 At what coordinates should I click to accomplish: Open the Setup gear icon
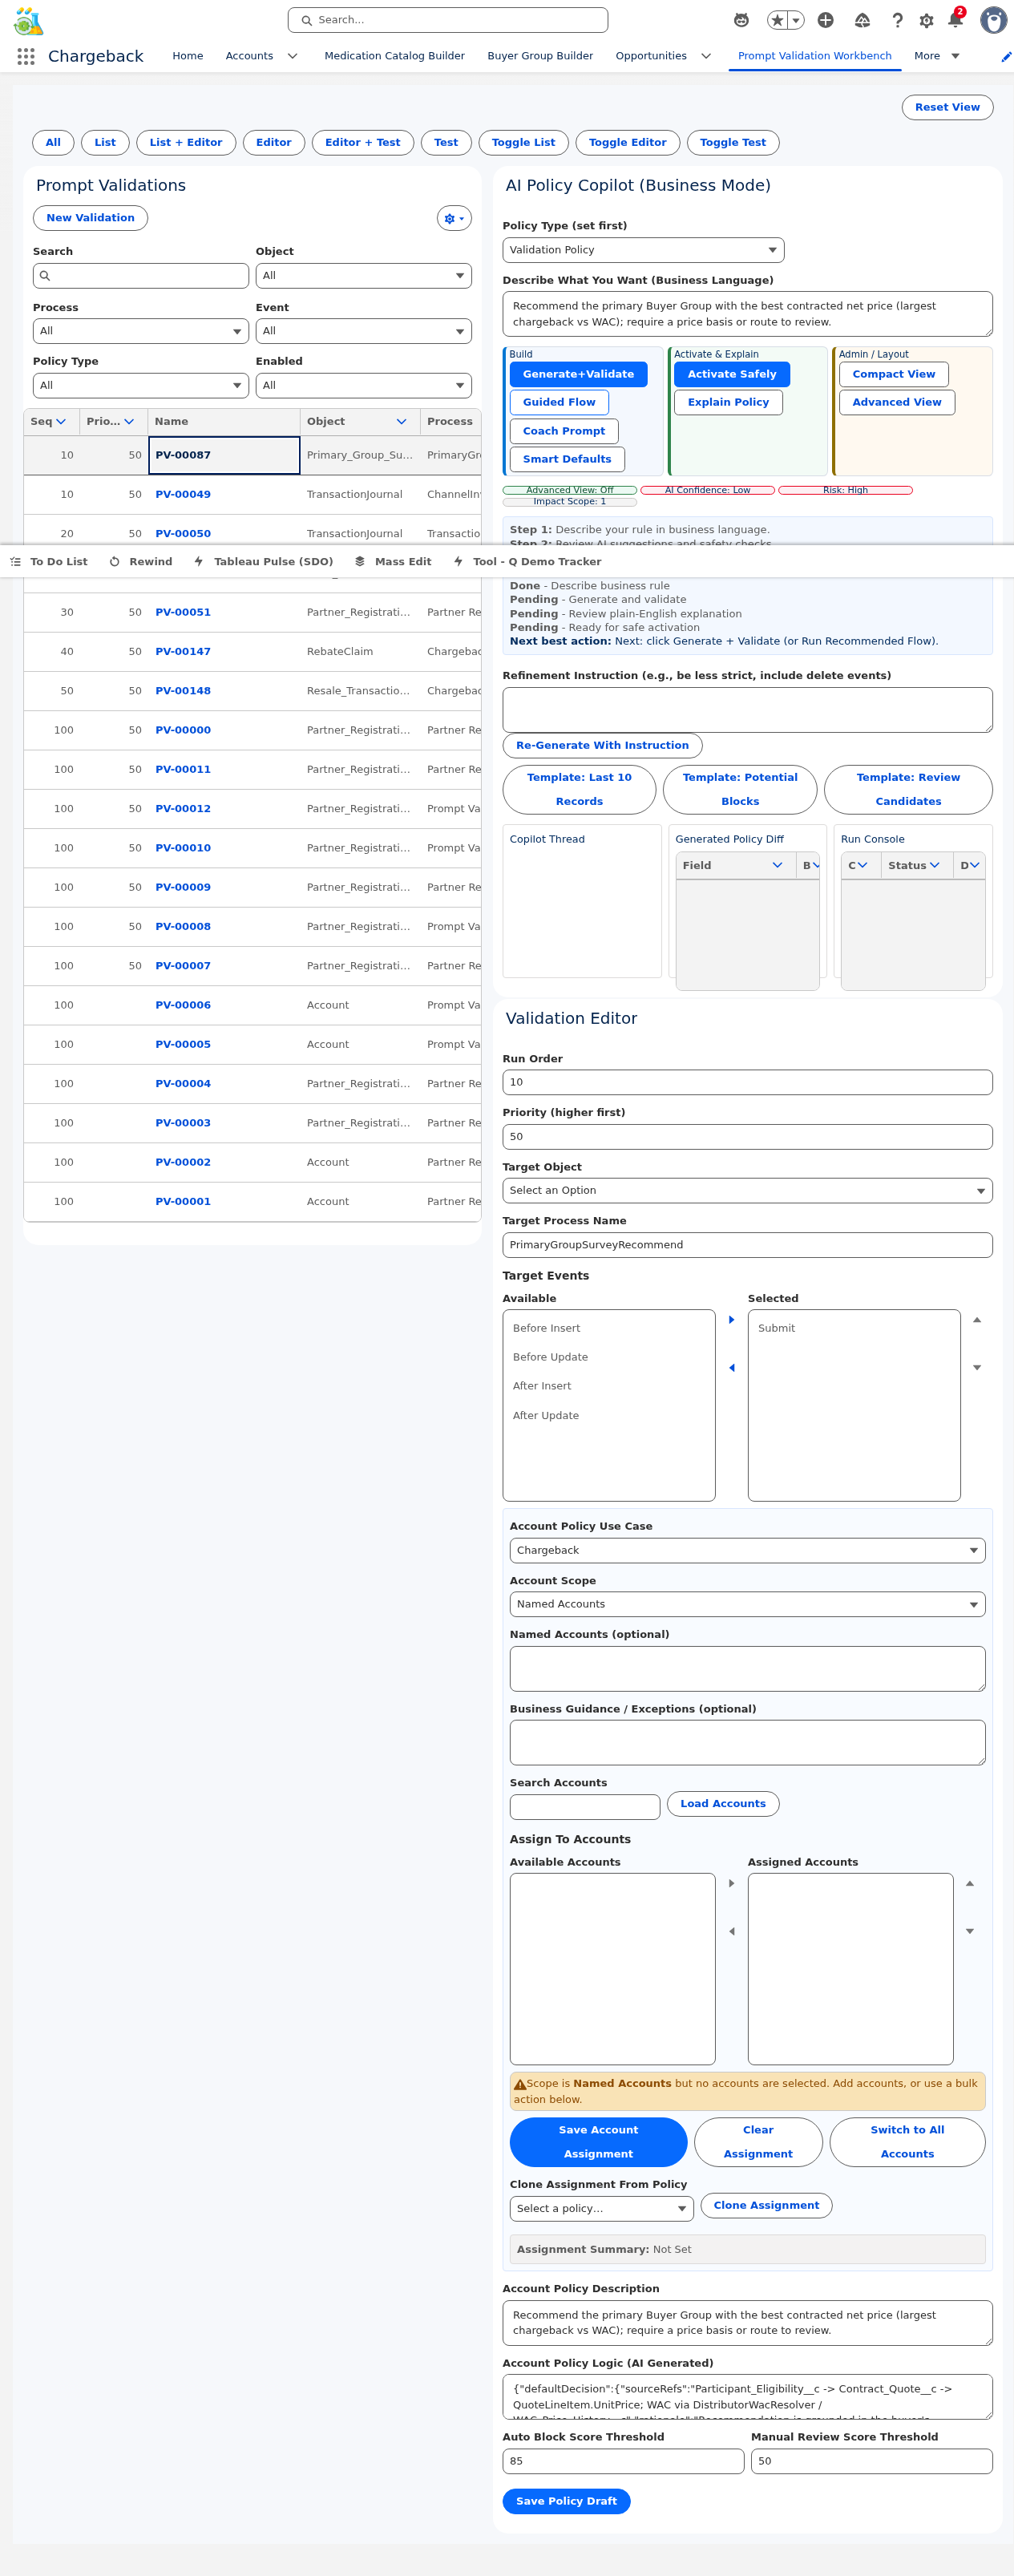(x=926, y=20)
